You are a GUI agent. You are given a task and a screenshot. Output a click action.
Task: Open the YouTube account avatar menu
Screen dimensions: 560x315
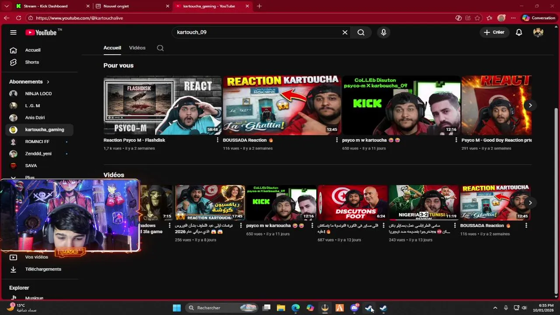(x=538, y=32)
